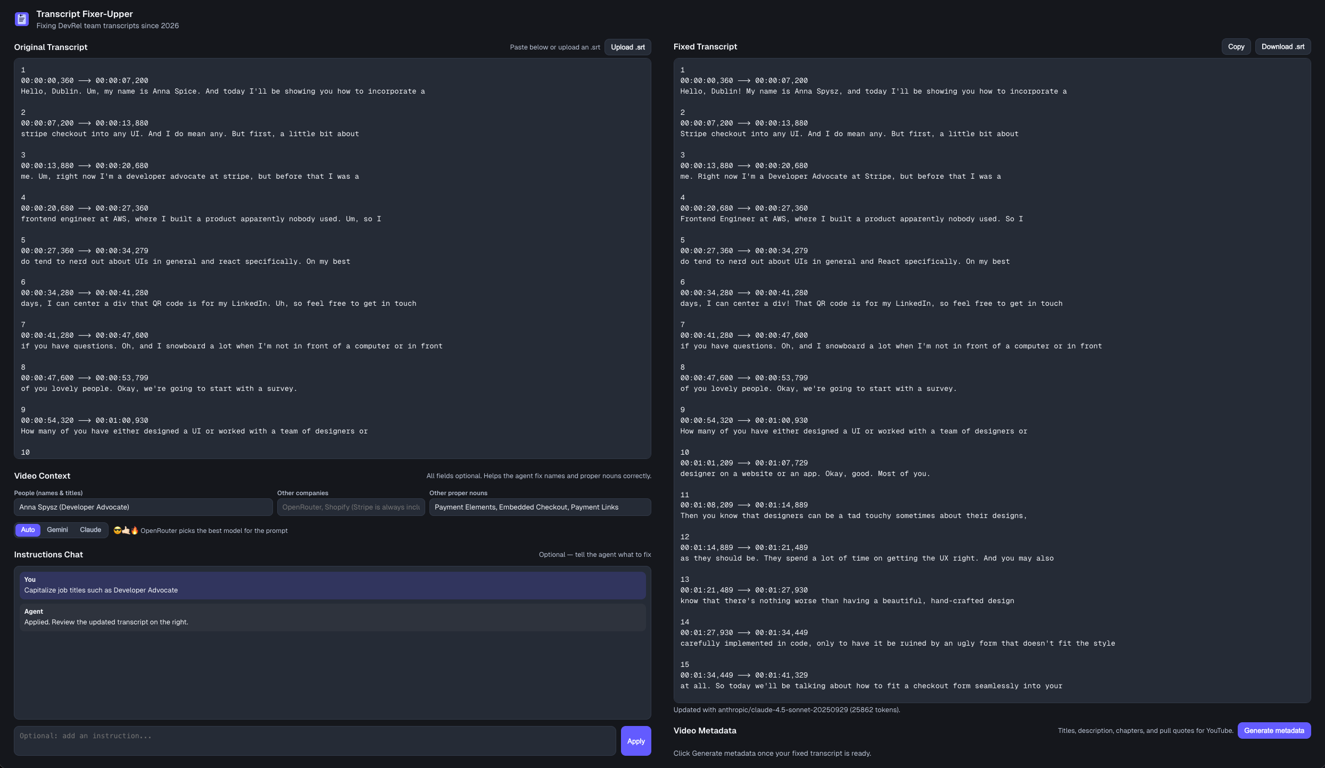This screenshot has height=768, width=1325.
Task: Click the Upload .srt button
Action: pos(627,47)
